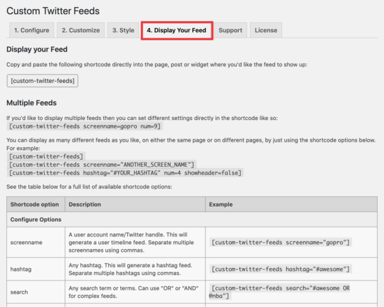
Task: Switch to the 2. Customize tab
Action: click(81, 31)
